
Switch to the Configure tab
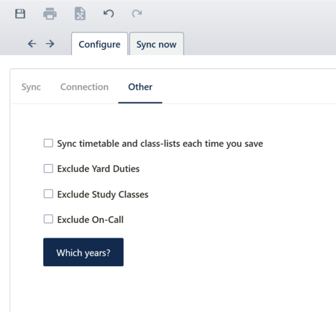point(100,44)
